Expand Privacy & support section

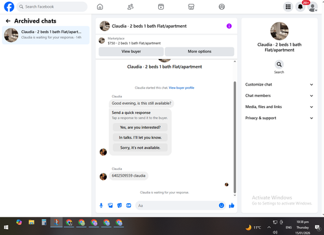[279, 118]
